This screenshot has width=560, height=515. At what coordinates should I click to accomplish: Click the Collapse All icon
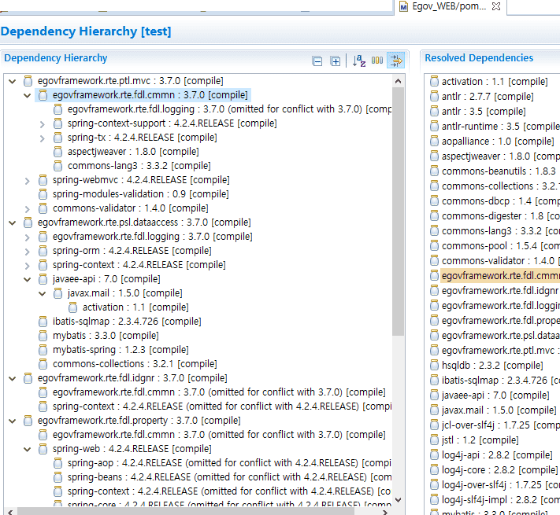tap(317, 61)
